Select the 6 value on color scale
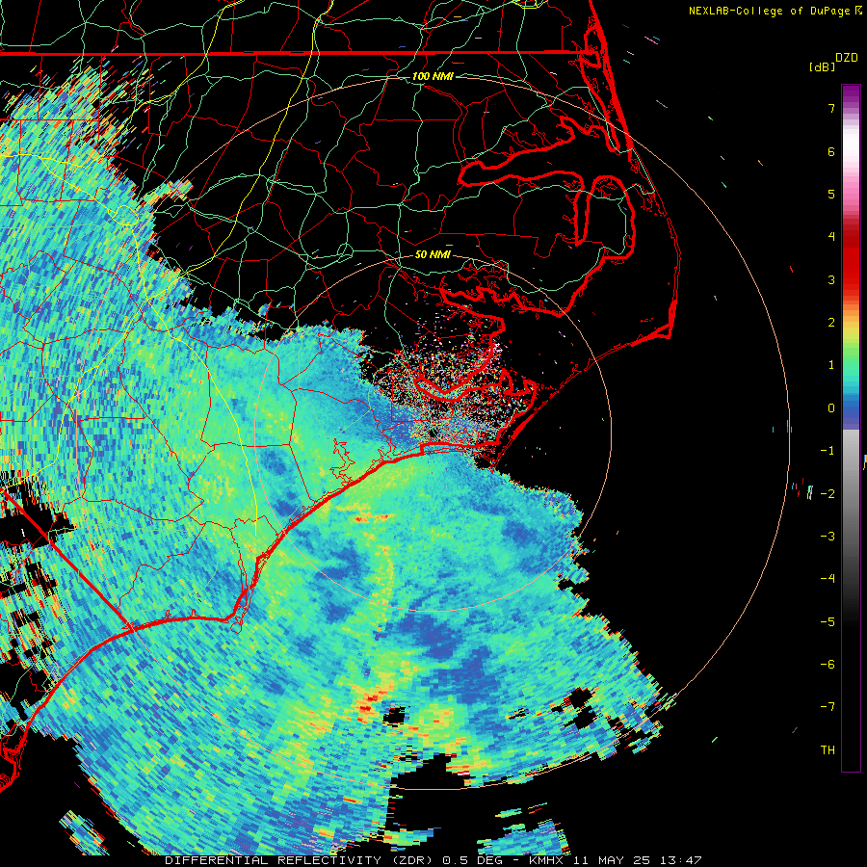The height and width of the screenshot is (867, 867). click(831, 151)
